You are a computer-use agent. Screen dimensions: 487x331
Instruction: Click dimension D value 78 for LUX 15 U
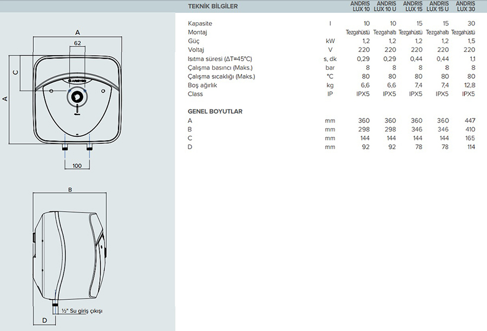click(x=445, y=147)
